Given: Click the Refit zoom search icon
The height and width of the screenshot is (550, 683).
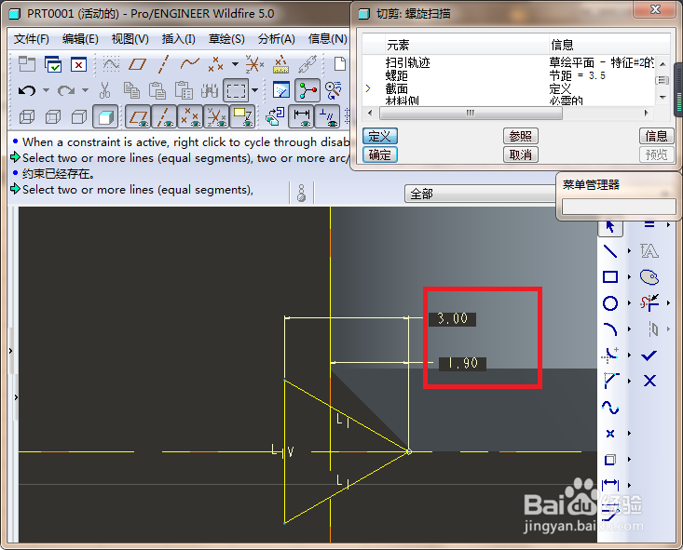Looking at the screenshot, I should click(x=334, y=90).
